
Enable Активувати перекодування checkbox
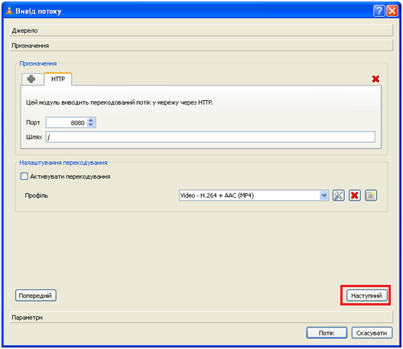pos(24,176)
